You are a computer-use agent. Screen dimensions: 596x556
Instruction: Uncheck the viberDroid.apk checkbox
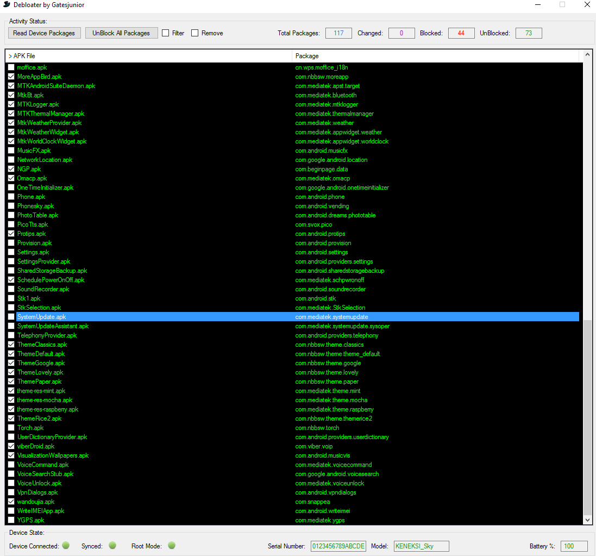[11, 446]
